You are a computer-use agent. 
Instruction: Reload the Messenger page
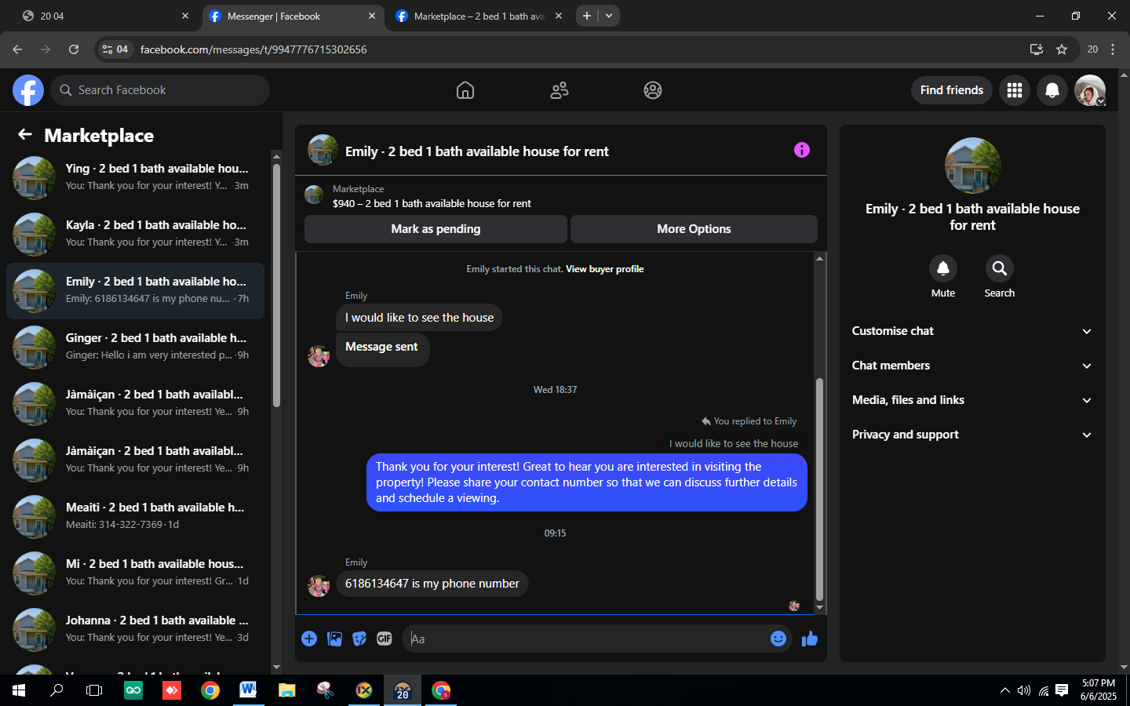[x=74, y=49]
